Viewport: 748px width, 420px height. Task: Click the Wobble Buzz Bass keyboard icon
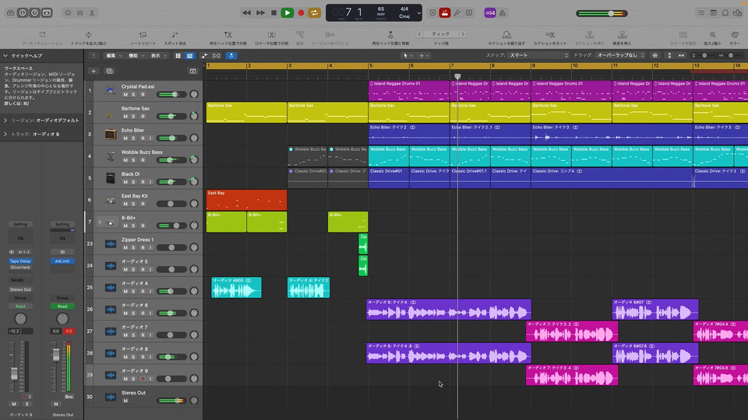click(111, 156)
